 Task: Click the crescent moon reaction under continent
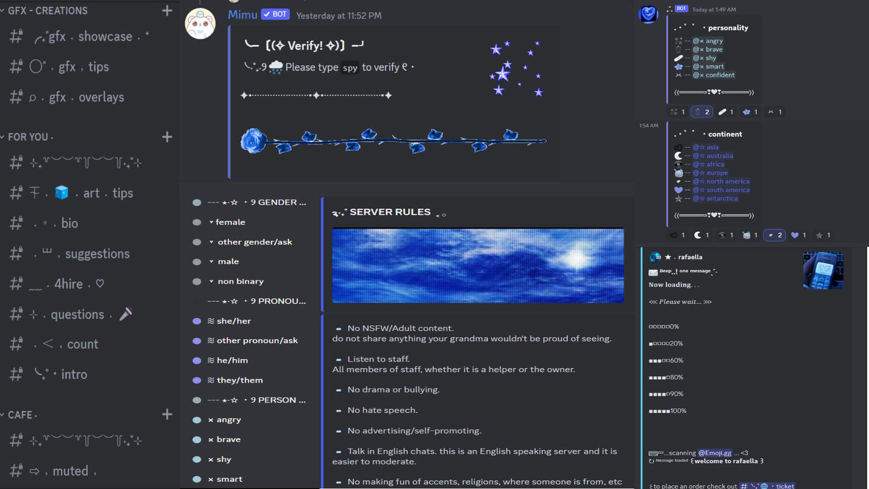tap(701, 235)
